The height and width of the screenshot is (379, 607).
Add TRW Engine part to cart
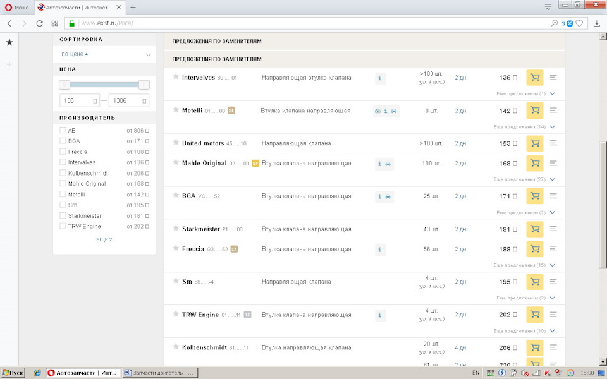pyautogui.click(x=535, y=315)
